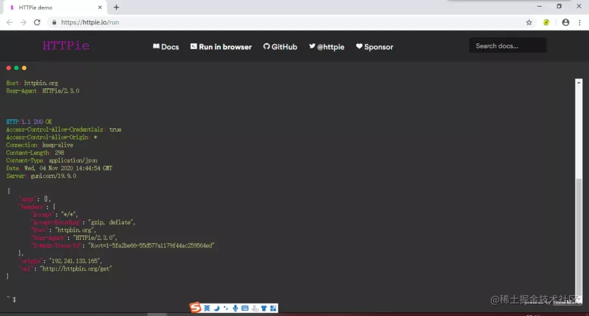View site lock information icon

coord(54,22)
